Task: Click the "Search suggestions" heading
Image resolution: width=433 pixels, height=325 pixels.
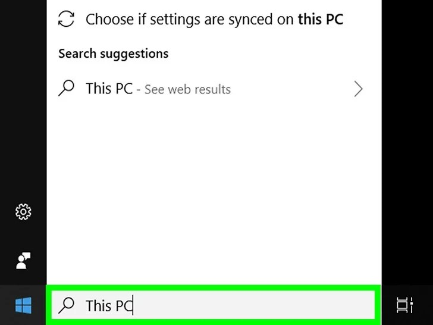Action: click(113, 54)
